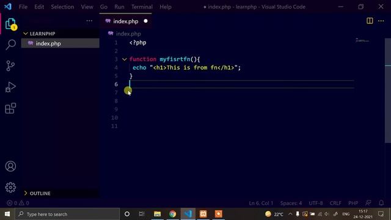Screen dimensions: 391x220
Task: Click CRLF end of line setting
Action: click(x=335, y=203)
